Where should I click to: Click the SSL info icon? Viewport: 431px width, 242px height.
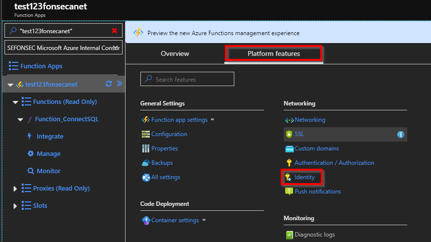pos(401,134)
